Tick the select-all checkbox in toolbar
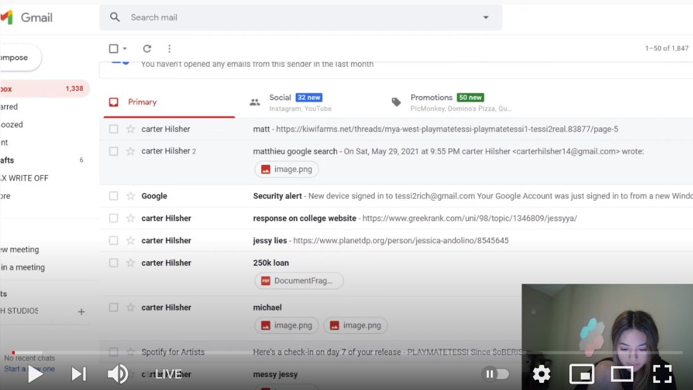The image size is (693, 390). 113,48
